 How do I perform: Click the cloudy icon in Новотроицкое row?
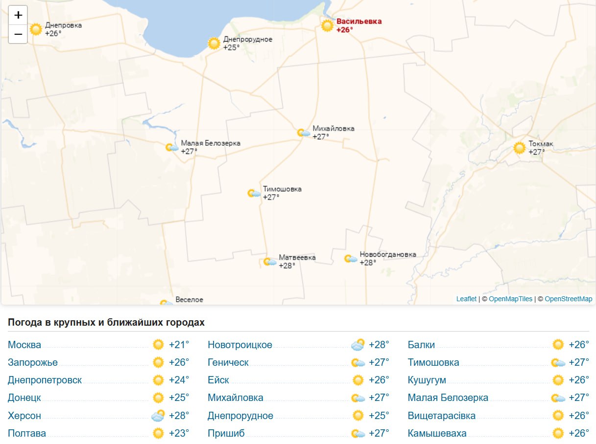(x=358, y=345)
